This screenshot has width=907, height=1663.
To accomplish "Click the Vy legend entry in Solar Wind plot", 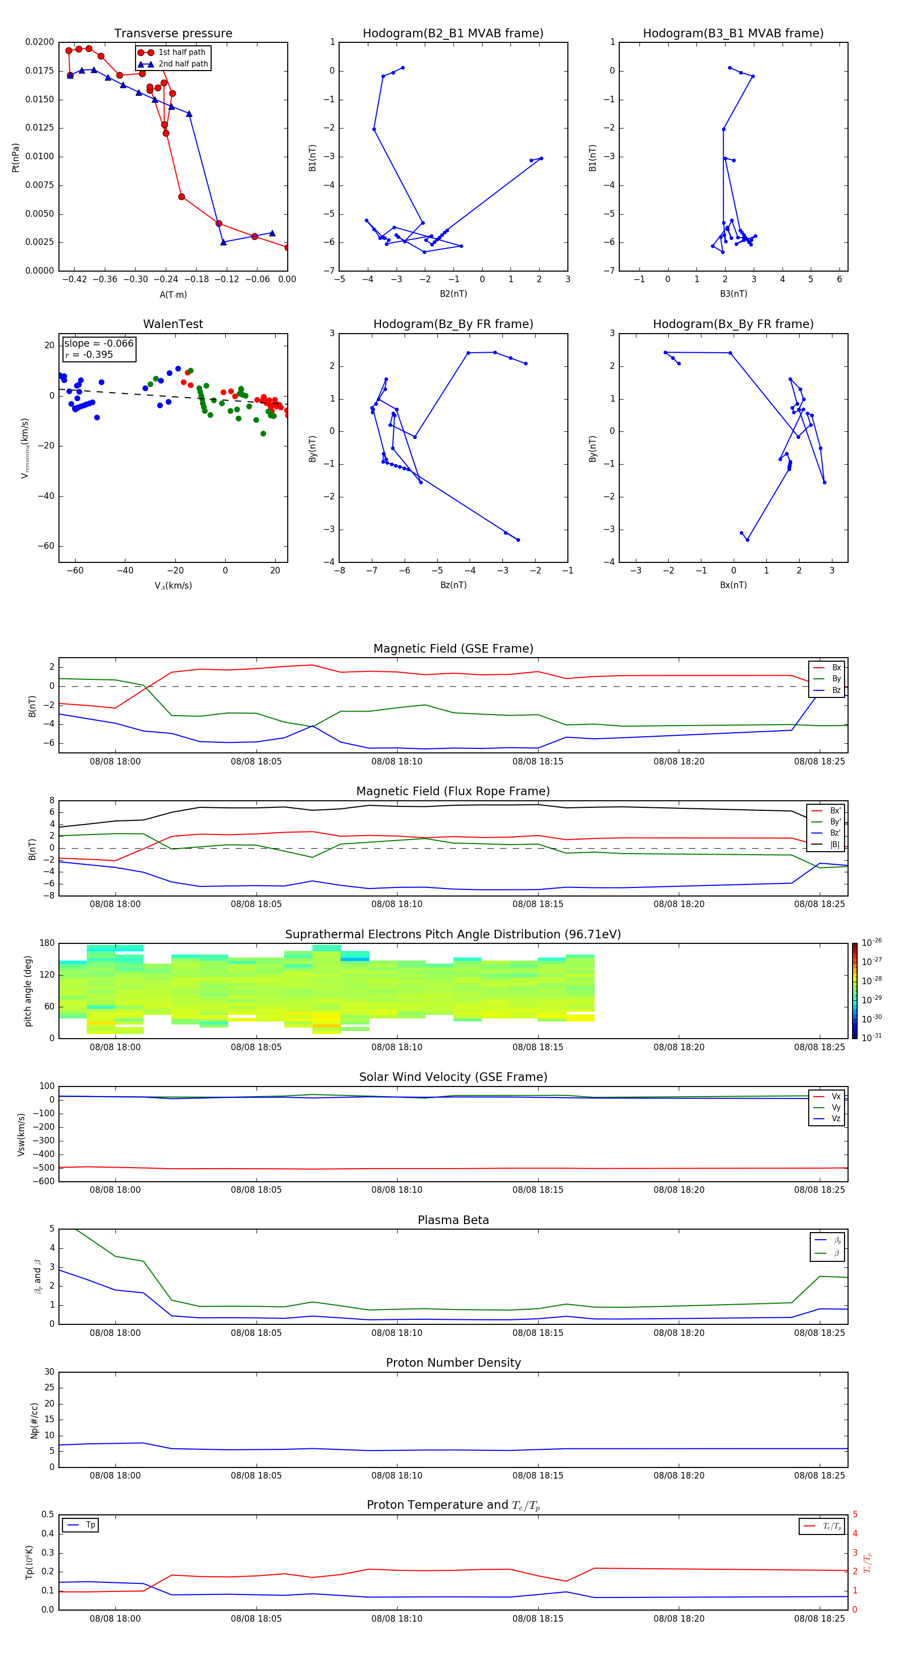I will pyautogui.click(x=827, y=1107).
